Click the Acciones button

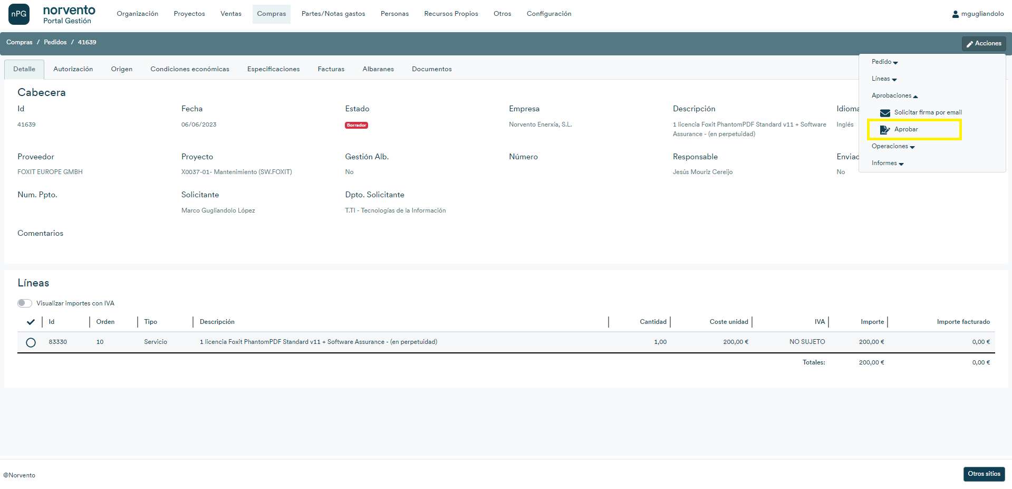tap(984, 43)
